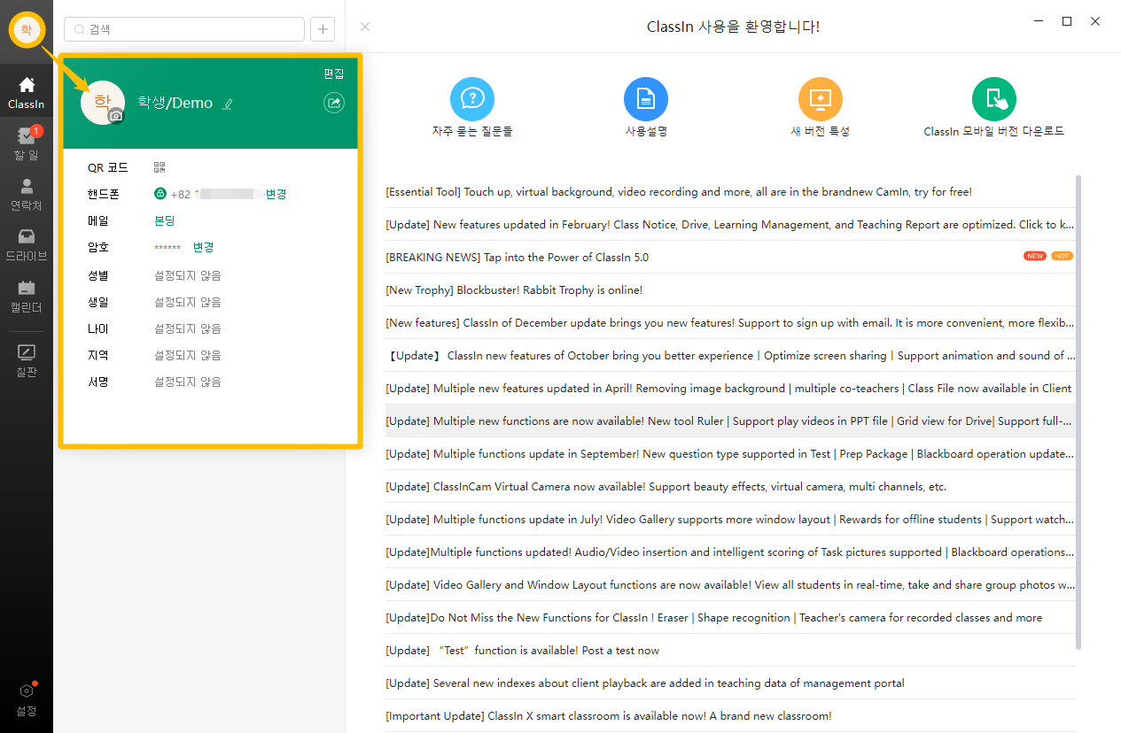Viewport: 1121px width, 733px height.
Task: Click 설정되지 않음 value for 서명
Action: pos(188,382)
